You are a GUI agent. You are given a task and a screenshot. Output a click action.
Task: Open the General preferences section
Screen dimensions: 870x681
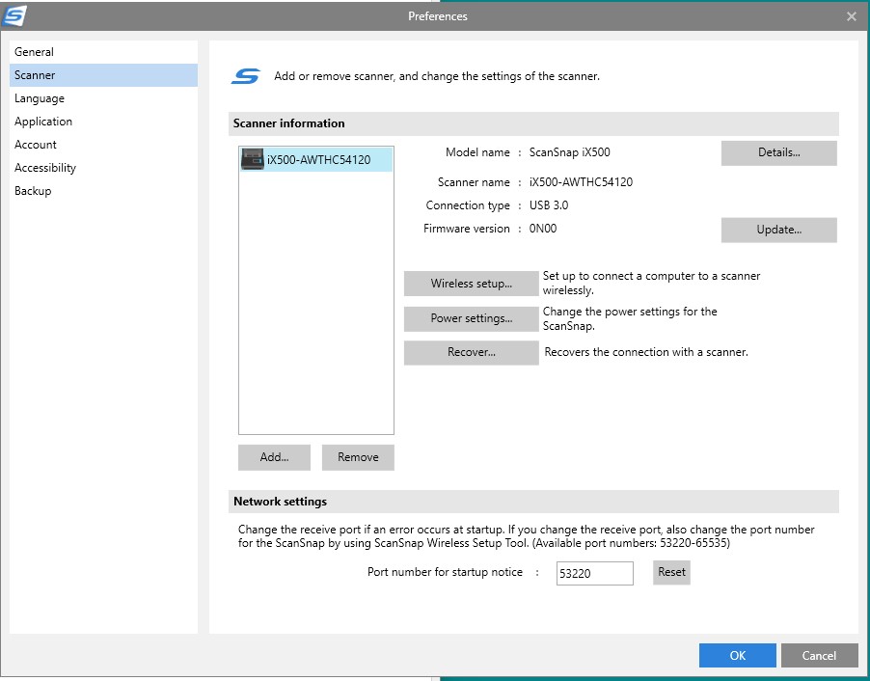click(35, 52)
